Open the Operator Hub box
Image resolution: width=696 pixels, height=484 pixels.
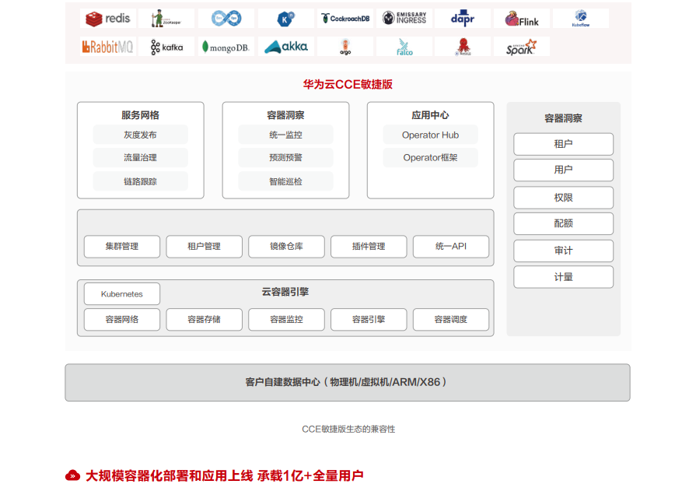click(430, 135)
